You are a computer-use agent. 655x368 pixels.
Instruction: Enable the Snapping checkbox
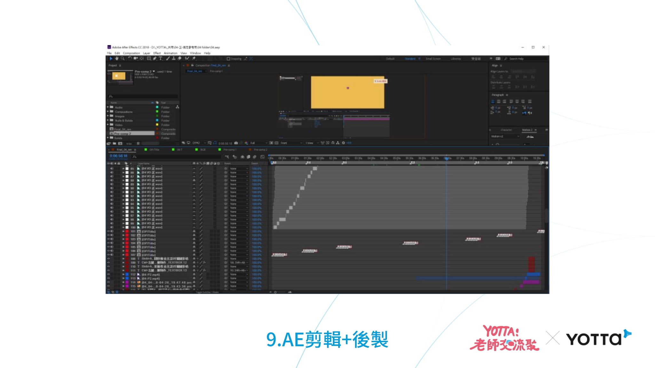pos(228,59)
